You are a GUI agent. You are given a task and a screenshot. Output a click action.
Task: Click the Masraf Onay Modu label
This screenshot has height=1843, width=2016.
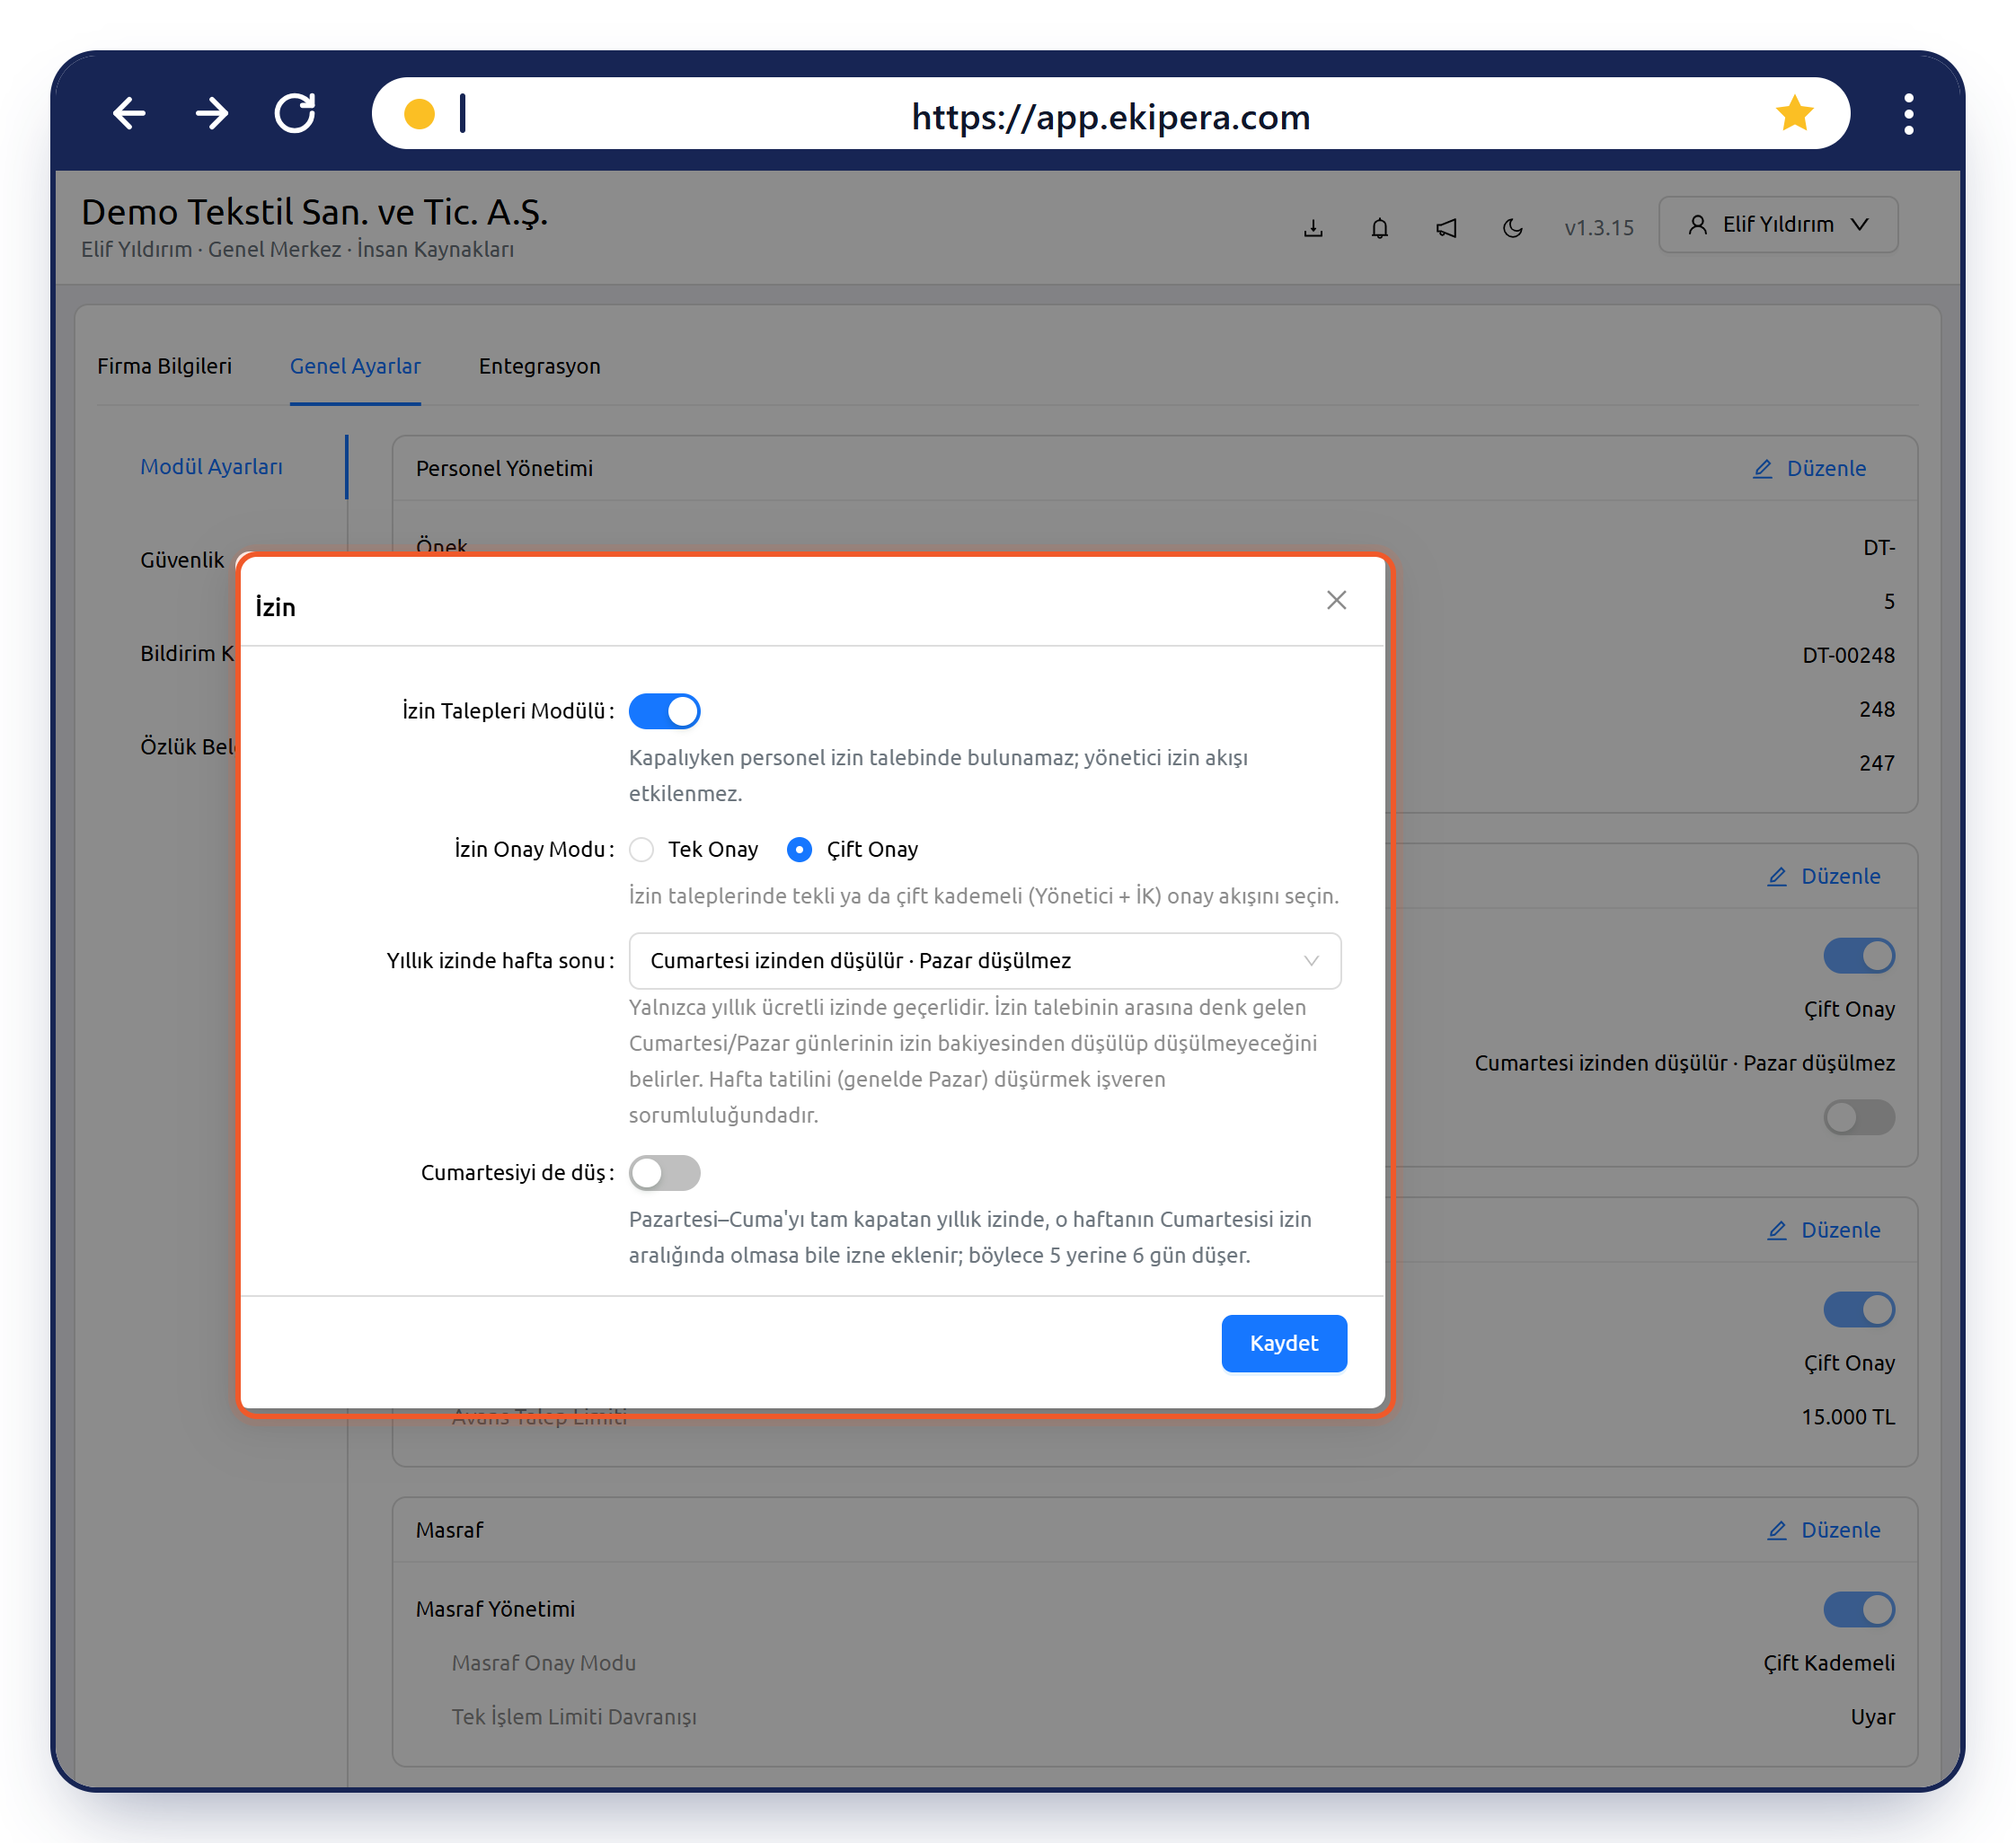coord(544,1662)
